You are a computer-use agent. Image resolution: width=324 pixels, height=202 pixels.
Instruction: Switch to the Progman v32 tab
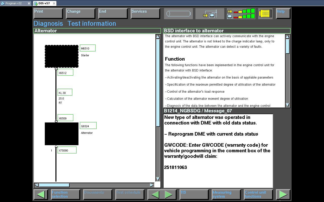pyautogui.click(x=13, y=3)
